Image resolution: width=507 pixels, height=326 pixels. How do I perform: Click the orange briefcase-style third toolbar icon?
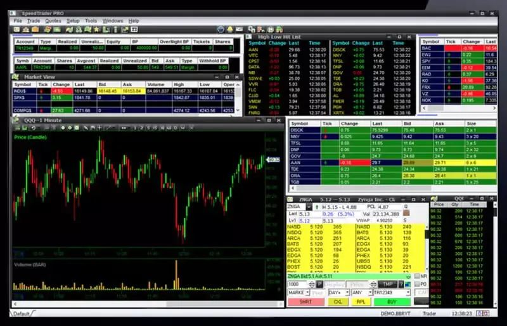pyautogui.click(x=35, y=30)
